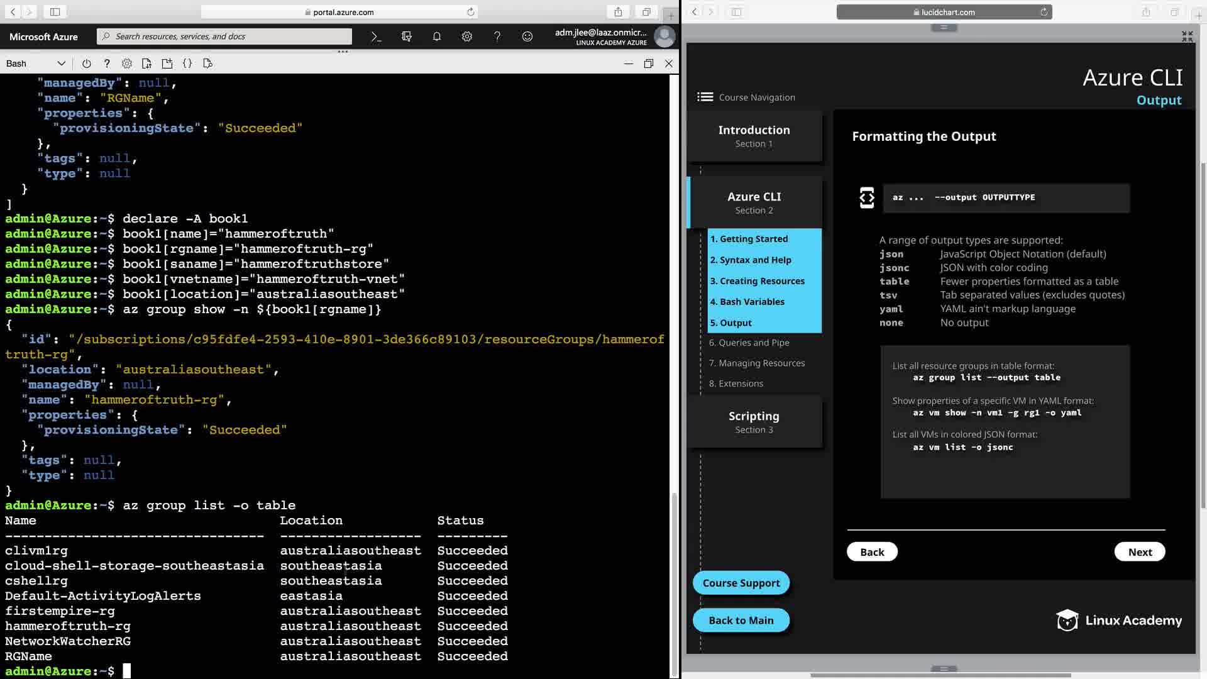The image size is (1207, 679).
Task: Open Course Navigation hamburger menu
Action: click(x=705, y=97)
